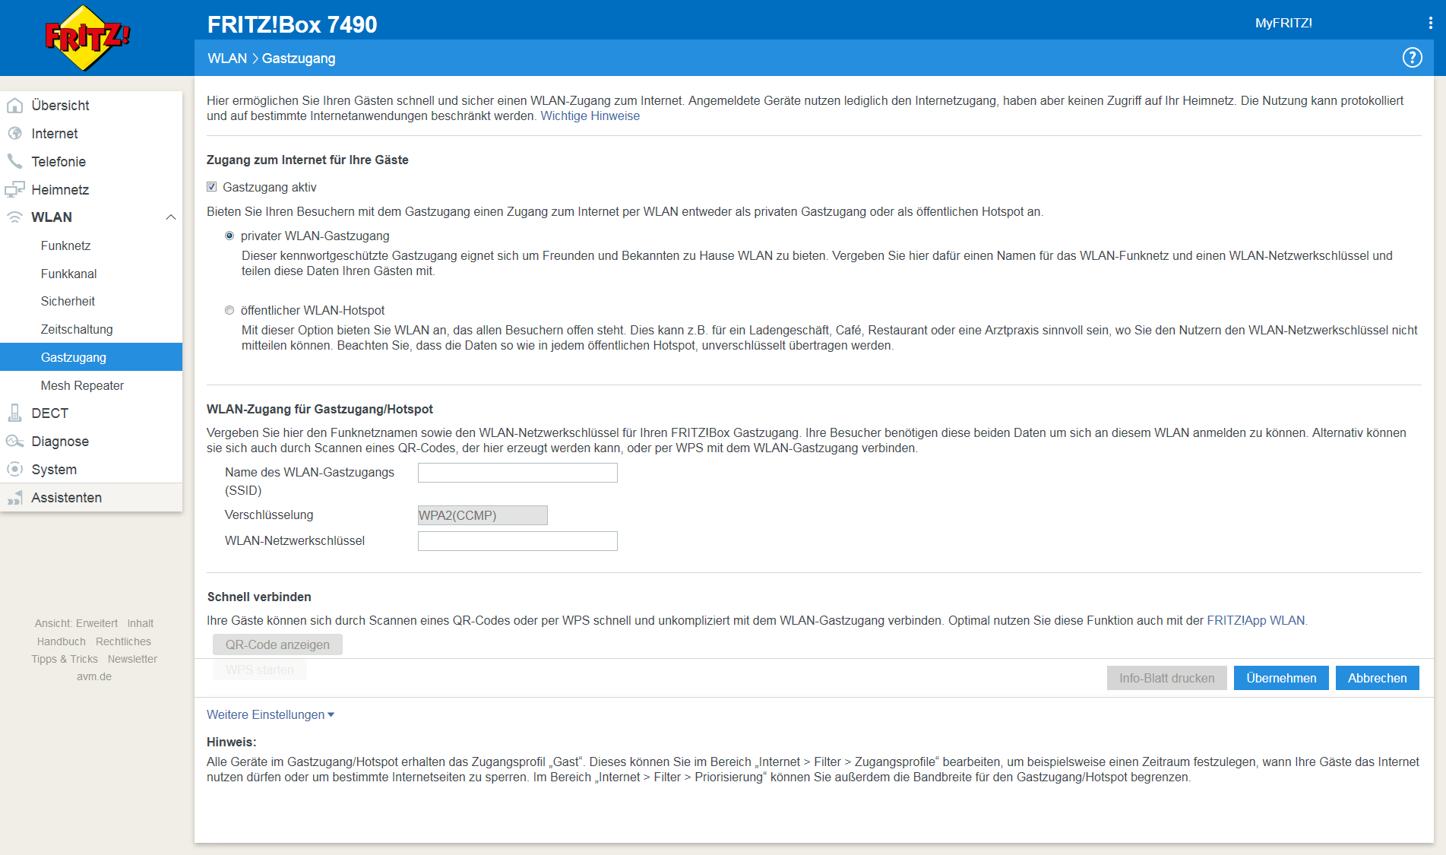Toggle the Gastzugang aktiv checkbox
The height and width of the screenshot is (855, 1446).
click(x=212, y=187)
